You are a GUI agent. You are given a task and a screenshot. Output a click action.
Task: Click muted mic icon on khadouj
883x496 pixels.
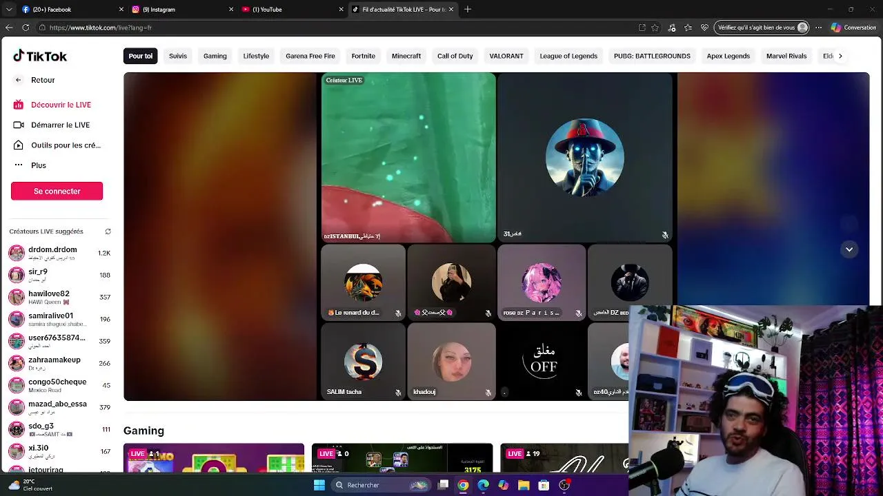click(488, 393)
